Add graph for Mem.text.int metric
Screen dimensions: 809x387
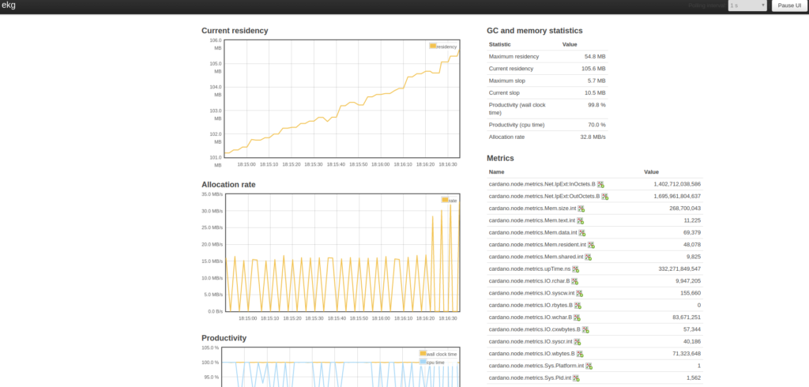click(x=581, y=221)
